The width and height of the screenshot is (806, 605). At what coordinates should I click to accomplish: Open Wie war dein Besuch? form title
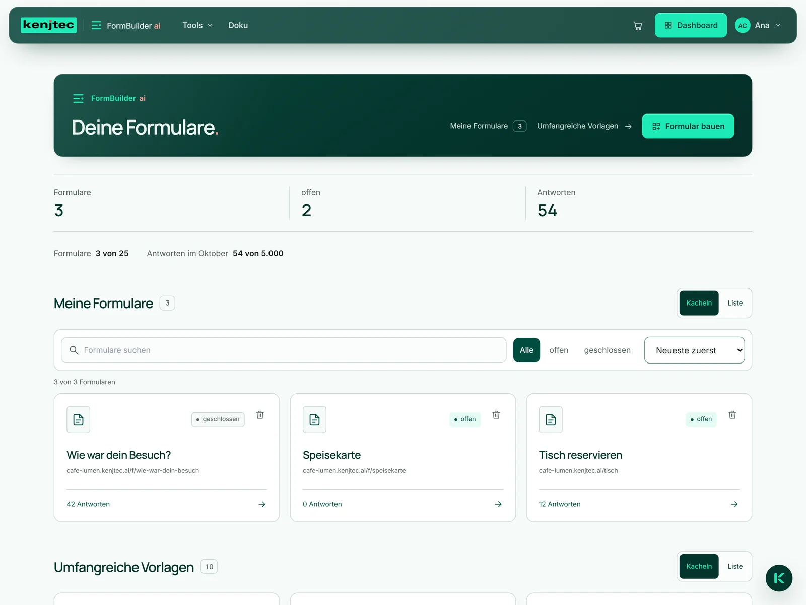click(118, 455)
